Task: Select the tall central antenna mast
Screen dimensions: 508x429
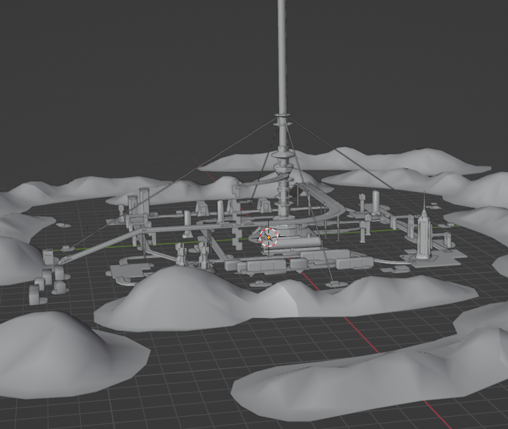Action: [282, 57]
